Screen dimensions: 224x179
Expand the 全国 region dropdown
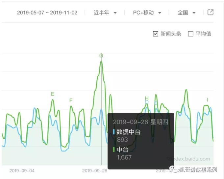pyautogui.click(x=187, y=13)
